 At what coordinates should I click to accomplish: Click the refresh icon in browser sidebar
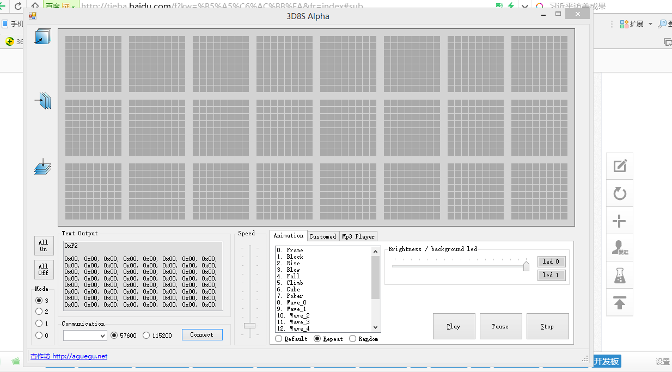pos(620,193)
